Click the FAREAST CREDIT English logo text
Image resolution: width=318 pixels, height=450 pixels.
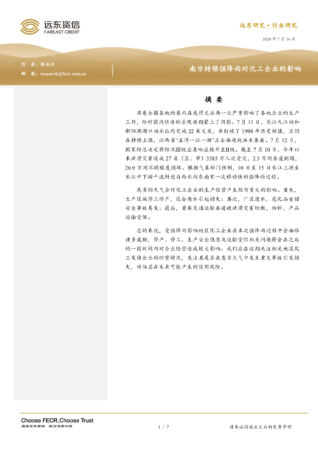click(x=61, y=32)
